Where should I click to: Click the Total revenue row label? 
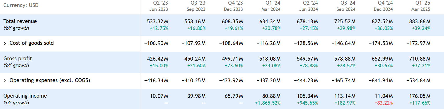[20, 21]
